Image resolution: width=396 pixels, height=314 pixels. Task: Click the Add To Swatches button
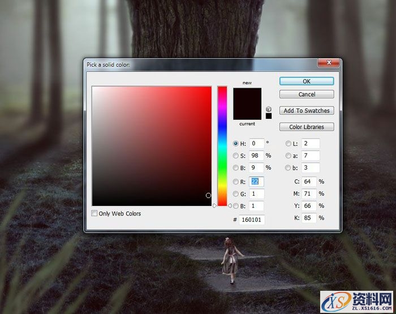coord(306,111)
